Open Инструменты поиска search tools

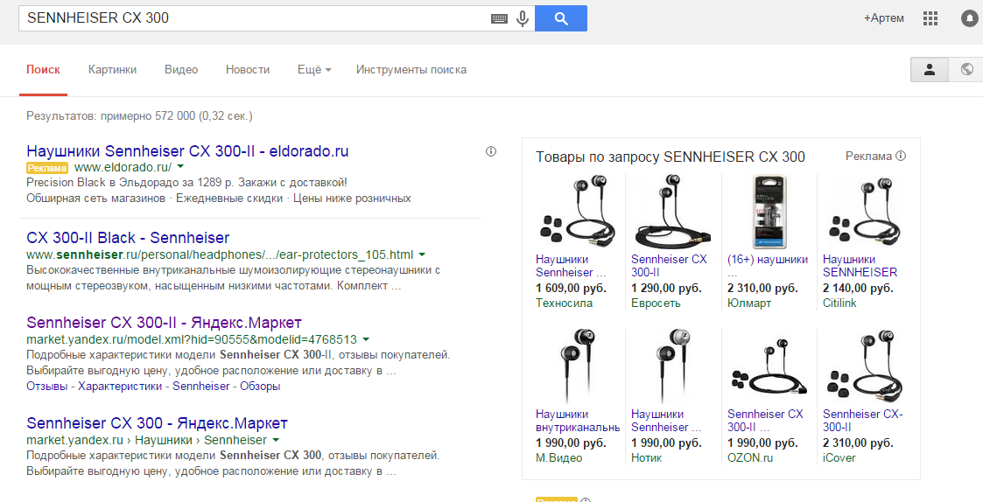coord(411,70)
